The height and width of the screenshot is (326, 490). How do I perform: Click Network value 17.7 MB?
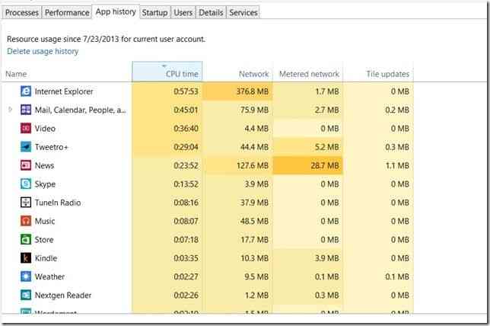tap(254, 240)
